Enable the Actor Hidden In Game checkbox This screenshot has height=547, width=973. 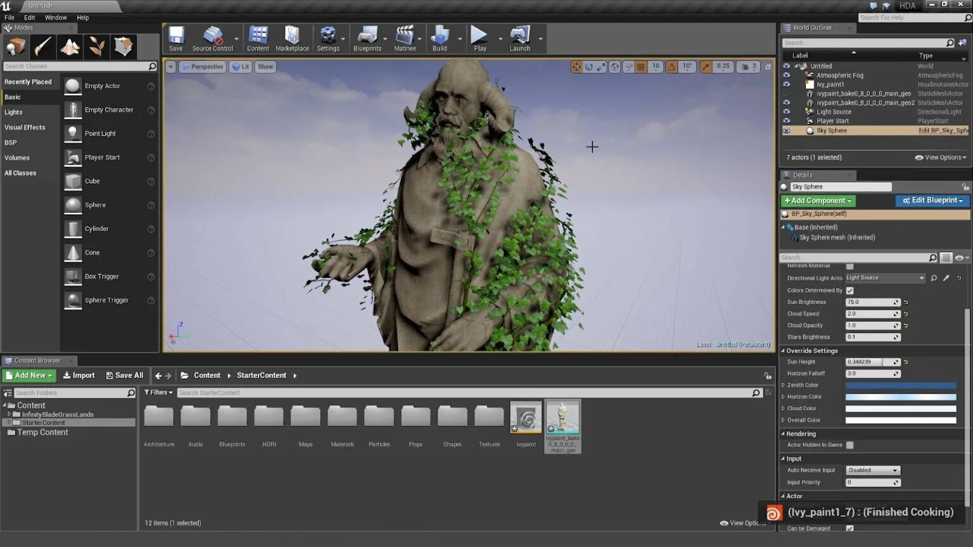click(850, 445)
